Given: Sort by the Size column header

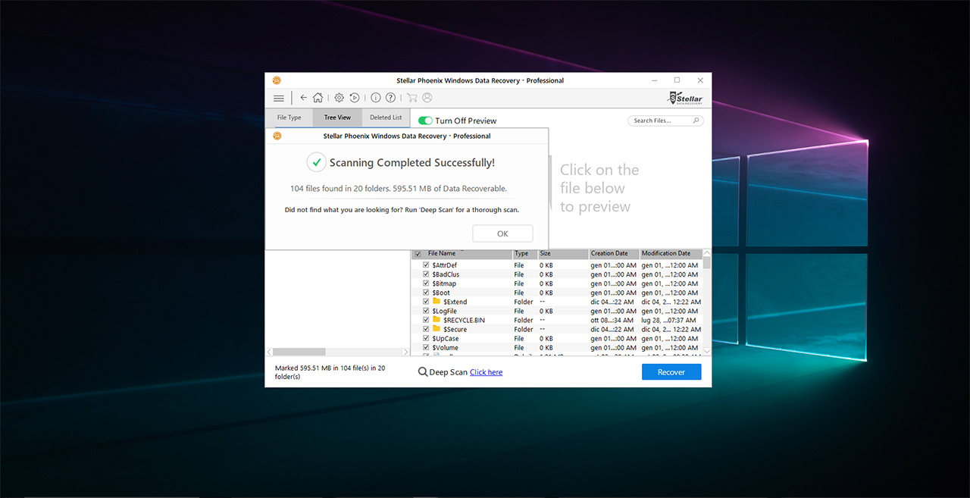Looking at the screenshot, I should click(564, 254).
